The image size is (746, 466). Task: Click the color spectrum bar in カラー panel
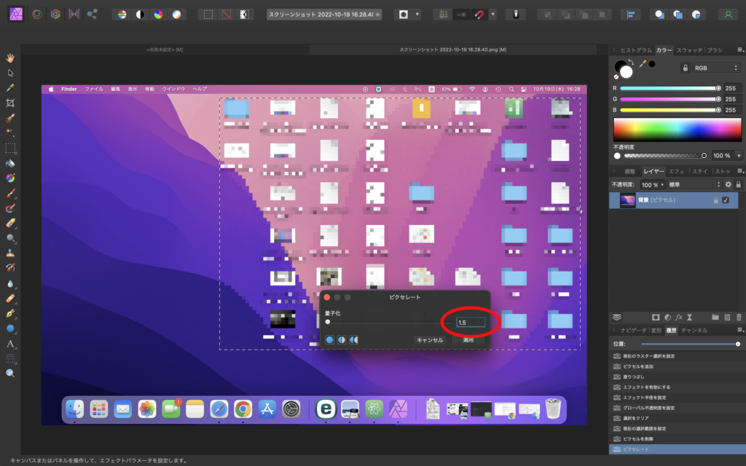tap(677, 130)
